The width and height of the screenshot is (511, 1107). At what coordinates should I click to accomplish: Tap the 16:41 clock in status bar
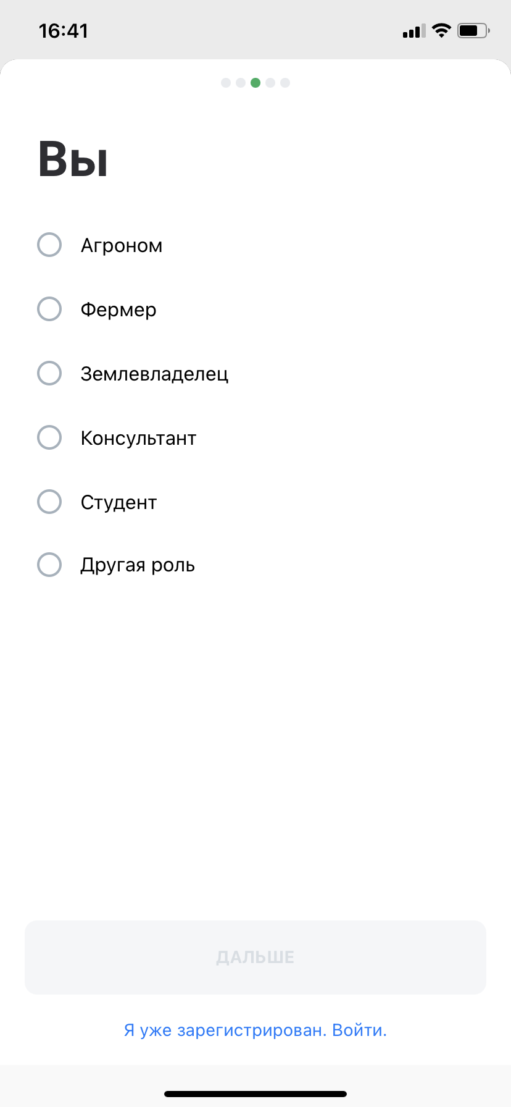[x=64, y=31]
